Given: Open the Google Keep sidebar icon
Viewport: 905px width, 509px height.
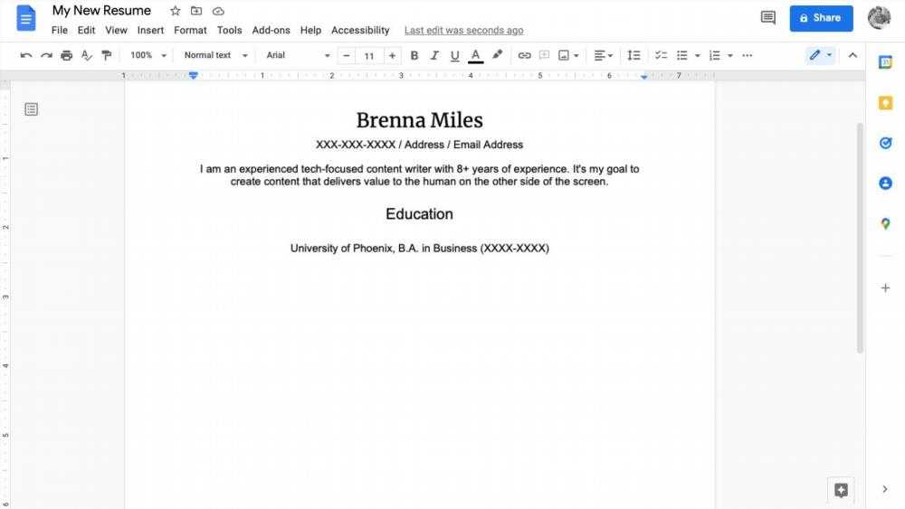Looking at the screenshot, I should (x=885, y=103).
